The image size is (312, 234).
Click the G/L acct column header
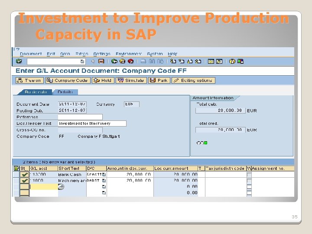pyautogui.click(x=44, y=168)
